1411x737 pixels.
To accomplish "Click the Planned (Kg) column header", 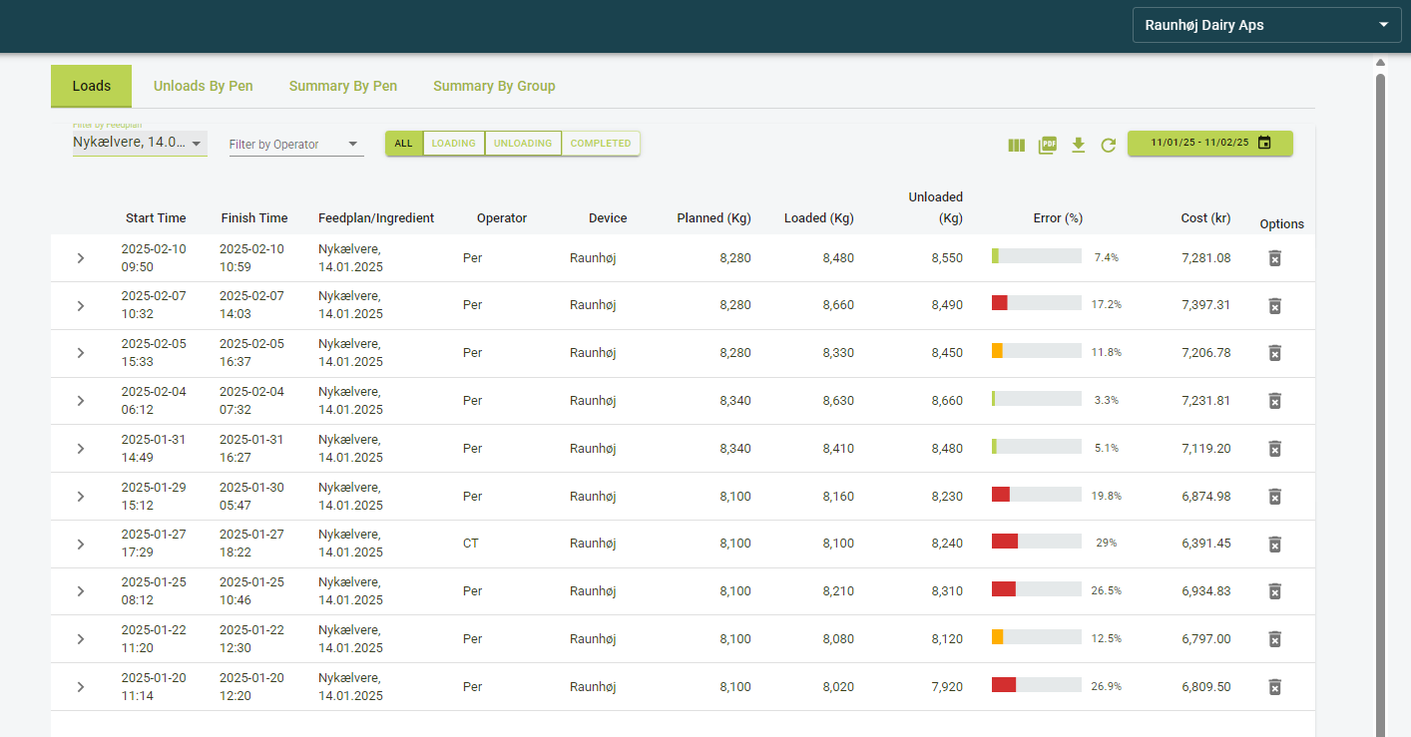I will [713, 218].
